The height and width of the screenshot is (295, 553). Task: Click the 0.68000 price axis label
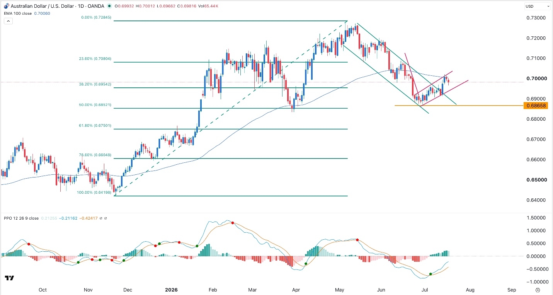click(x=536, y=119)
